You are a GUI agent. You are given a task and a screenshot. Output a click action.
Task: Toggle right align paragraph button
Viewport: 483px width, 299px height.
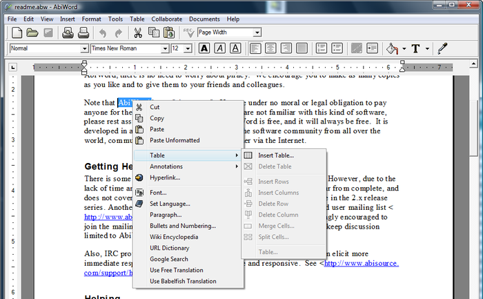(286, 48)
